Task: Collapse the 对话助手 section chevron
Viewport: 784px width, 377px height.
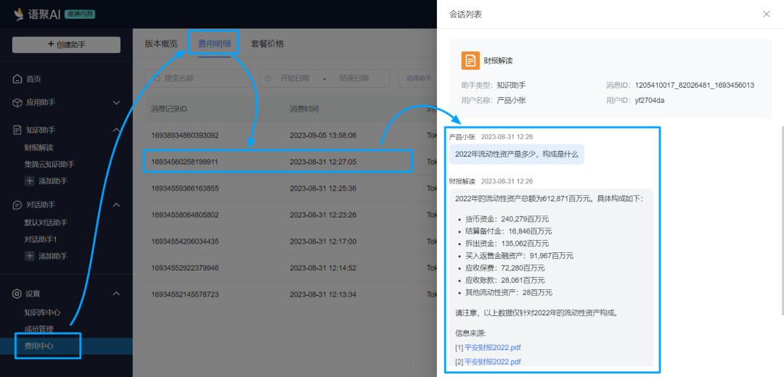Action: (116, 204)
